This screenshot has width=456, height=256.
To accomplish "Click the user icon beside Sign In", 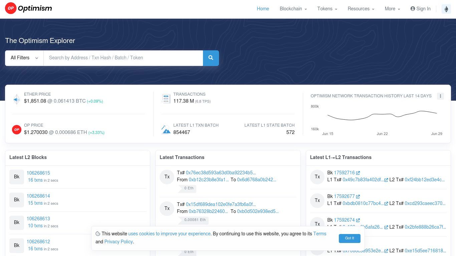I will (413, 9).
